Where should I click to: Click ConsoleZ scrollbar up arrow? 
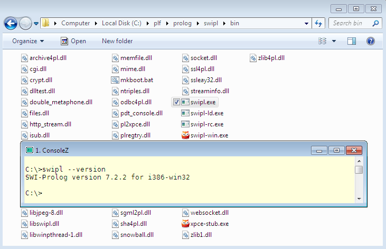359,161
